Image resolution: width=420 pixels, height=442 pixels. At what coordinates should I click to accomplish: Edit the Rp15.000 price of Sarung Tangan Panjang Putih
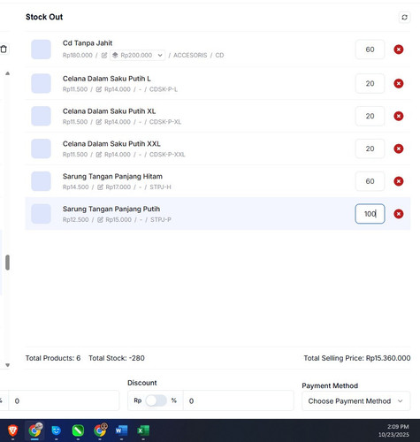100,220
